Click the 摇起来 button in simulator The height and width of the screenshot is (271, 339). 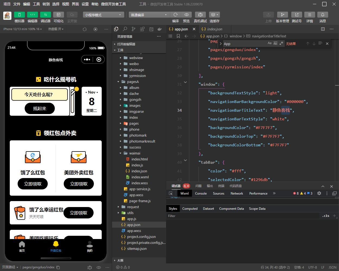40,109
